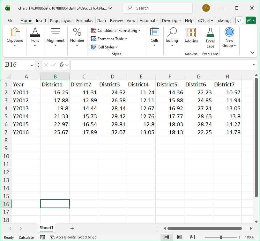Add a new sheet with the plus button
This screenshot has width=260, height=241.
pos(72,228)
